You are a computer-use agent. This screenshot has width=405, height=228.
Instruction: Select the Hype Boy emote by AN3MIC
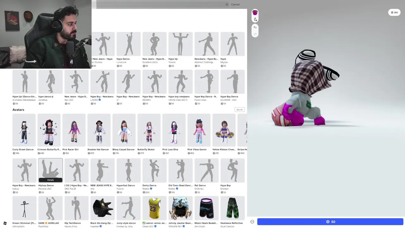154,87
